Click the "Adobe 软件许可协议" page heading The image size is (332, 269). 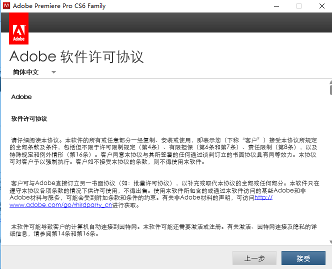click(76, 56)
